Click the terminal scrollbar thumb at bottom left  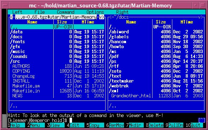4,121
